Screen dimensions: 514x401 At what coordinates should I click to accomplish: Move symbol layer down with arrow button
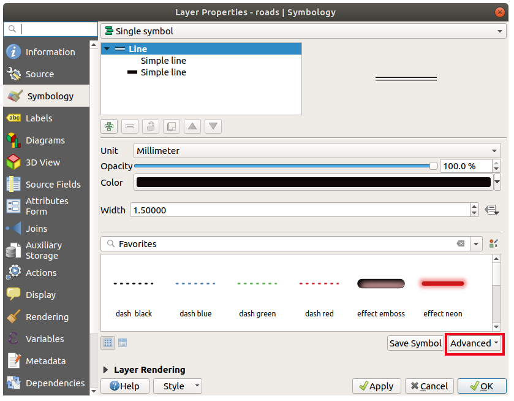[x=213, y=126]
